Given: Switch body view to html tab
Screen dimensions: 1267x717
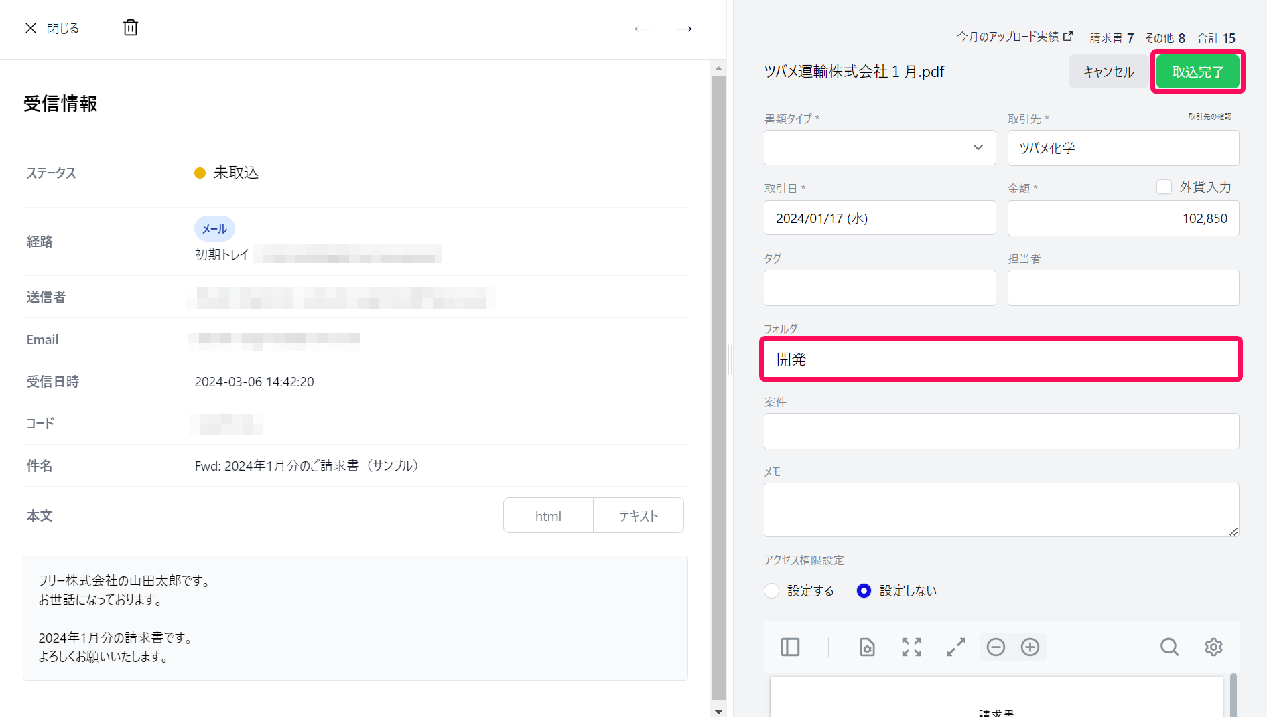Looking at the screenshot, I should click(548, 515).
